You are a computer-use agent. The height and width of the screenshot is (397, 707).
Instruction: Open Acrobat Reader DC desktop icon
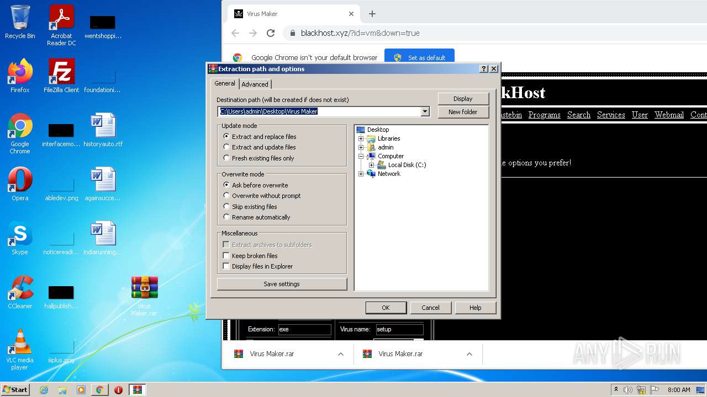(61, 25)
